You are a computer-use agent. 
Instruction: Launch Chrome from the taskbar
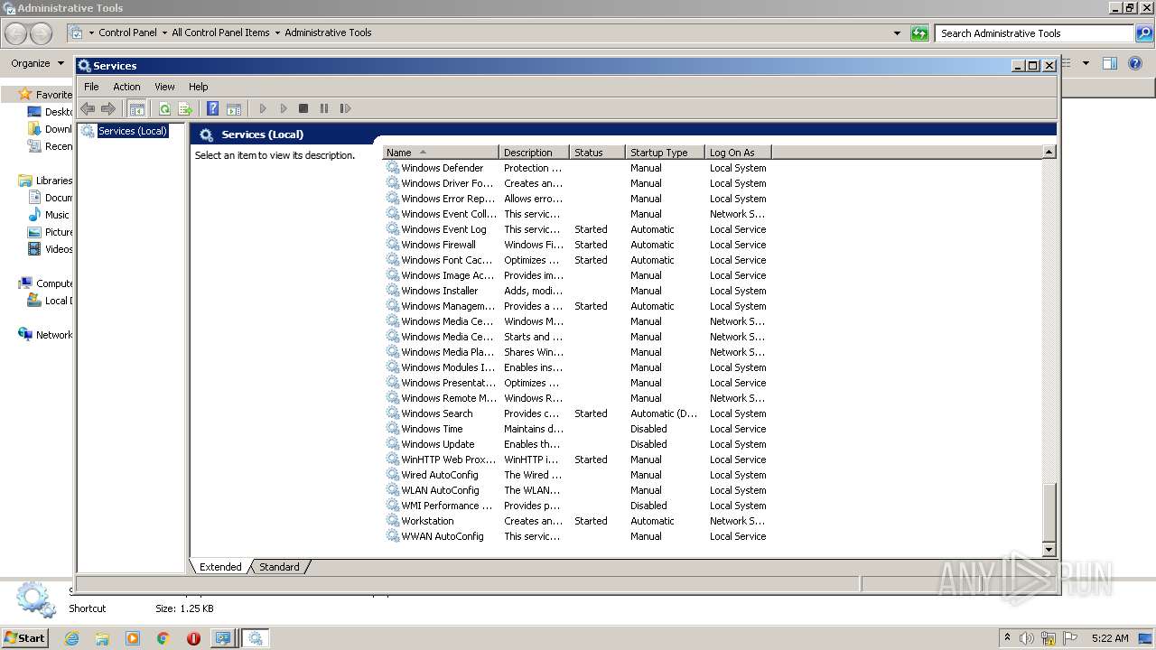163,638
